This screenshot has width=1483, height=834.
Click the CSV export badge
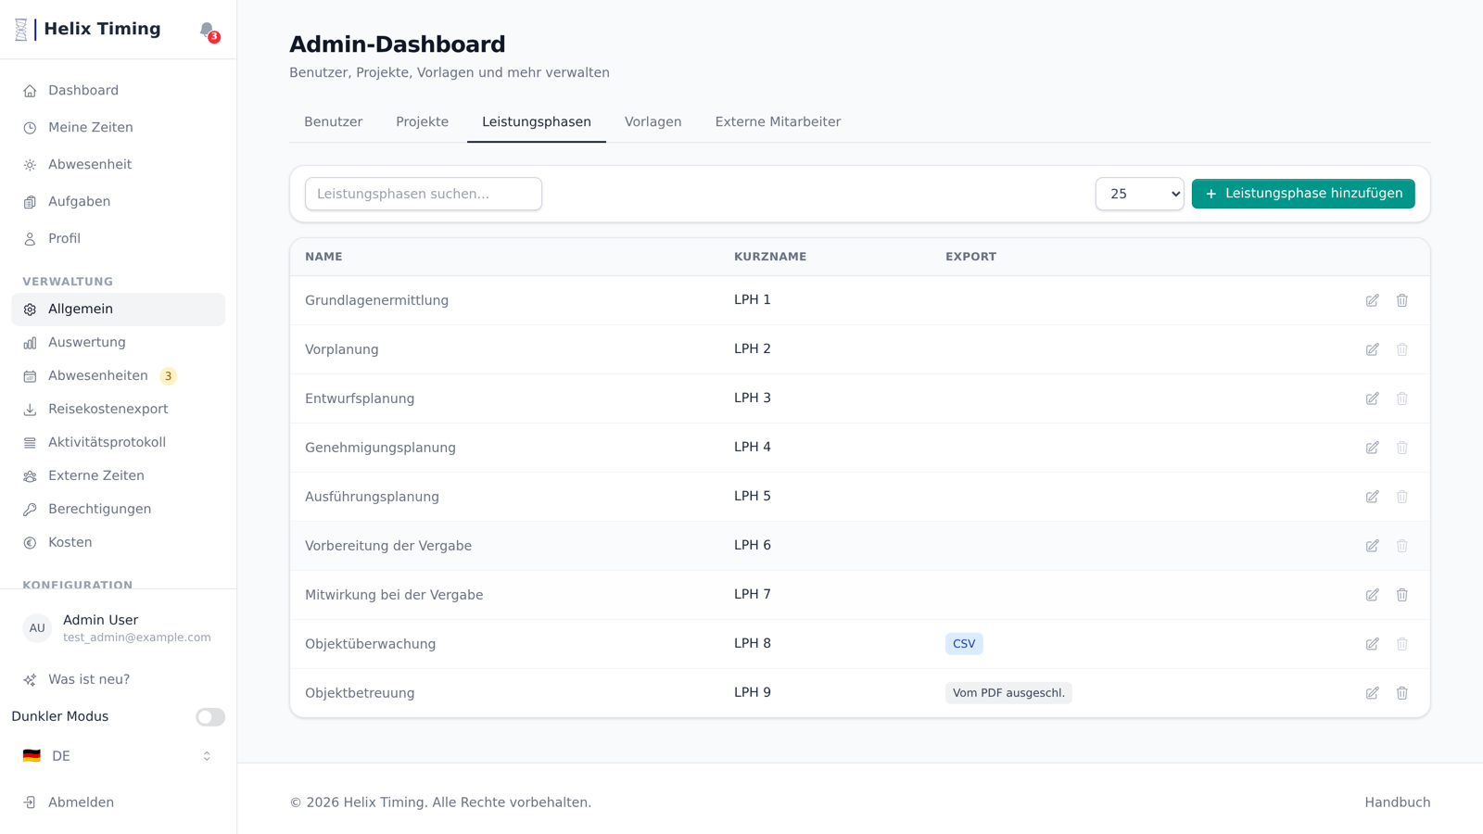coord(964,644)
